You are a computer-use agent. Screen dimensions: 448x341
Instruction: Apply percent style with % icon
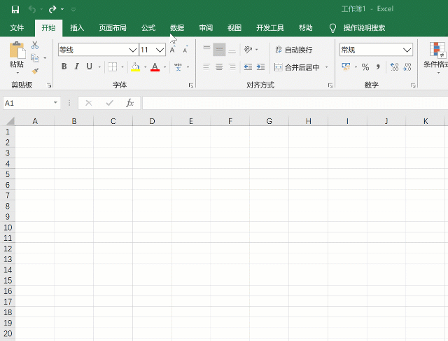pyautogui.click(x=365, y=67)
